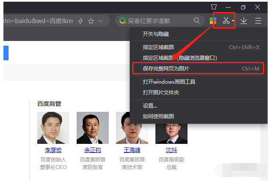Expand the chevron beside the bookmark star
The height and width of the screenshot is (184, 268).
click(x=101, y=21)
